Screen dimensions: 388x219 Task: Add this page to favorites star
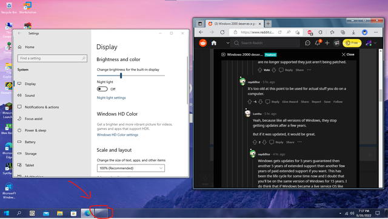(298, 32)
